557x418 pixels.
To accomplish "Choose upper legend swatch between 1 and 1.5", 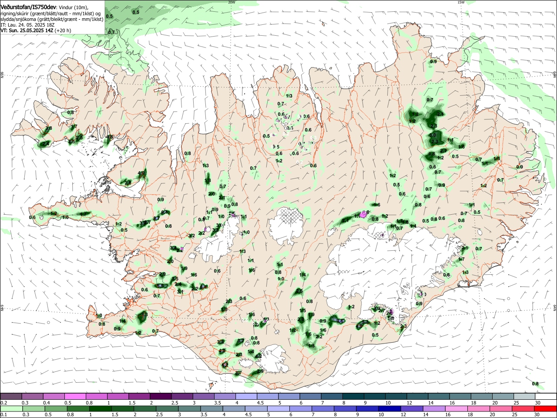I will click(118, 396).
